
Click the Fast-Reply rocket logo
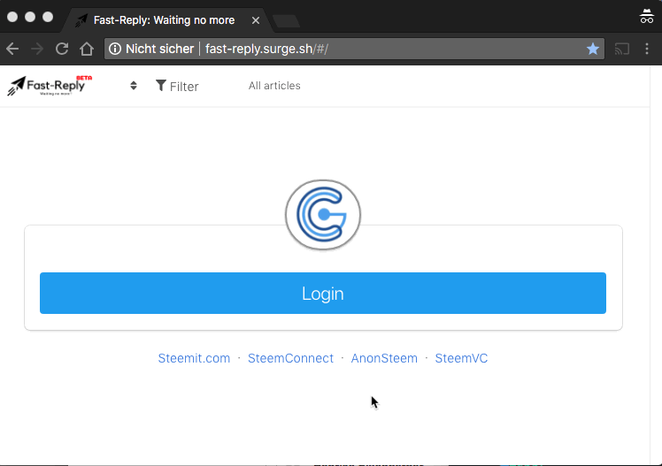tap(50, 86)
